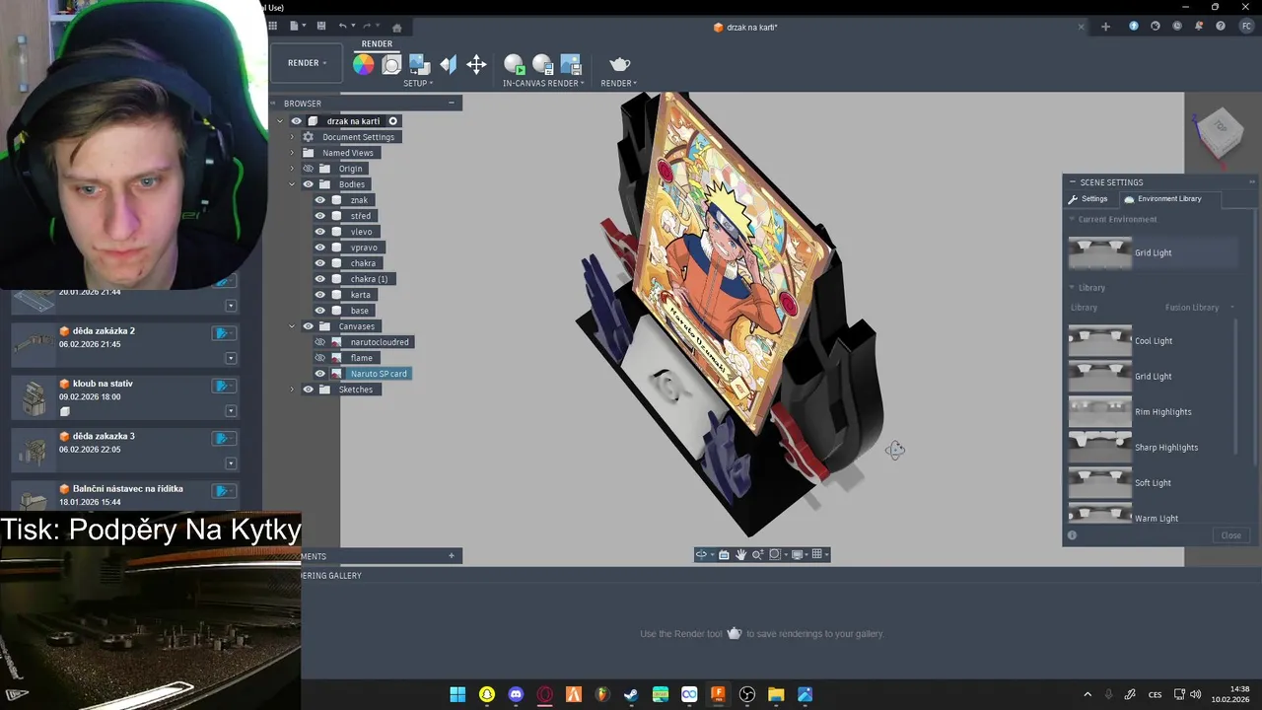Click Close in Scene Settings
The width and height of the screenshot is (1262, 710).
[1231, 535]
